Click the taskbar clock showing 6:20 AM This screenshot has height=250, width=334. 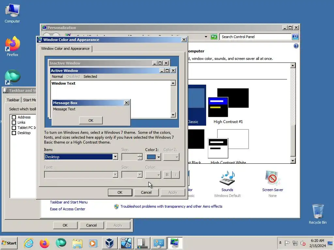tap(317, 243)
